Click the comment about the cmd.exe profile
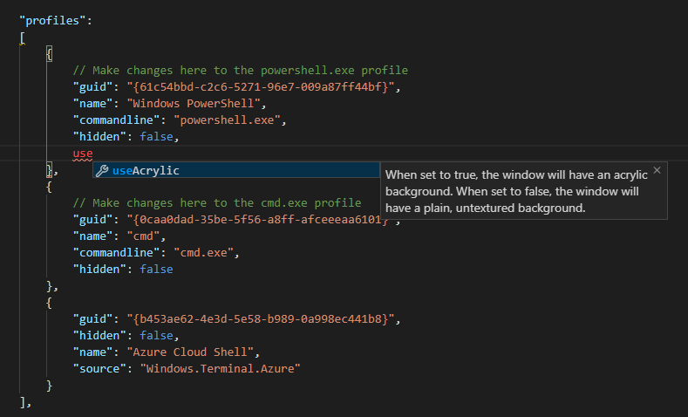Image resolution: width=688 pixels, height=417 pixels. (x=217, y=202)
